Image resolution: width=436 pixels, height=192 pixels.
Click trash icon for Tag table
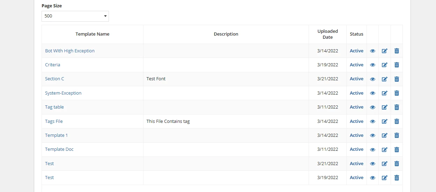coord(397,107)
